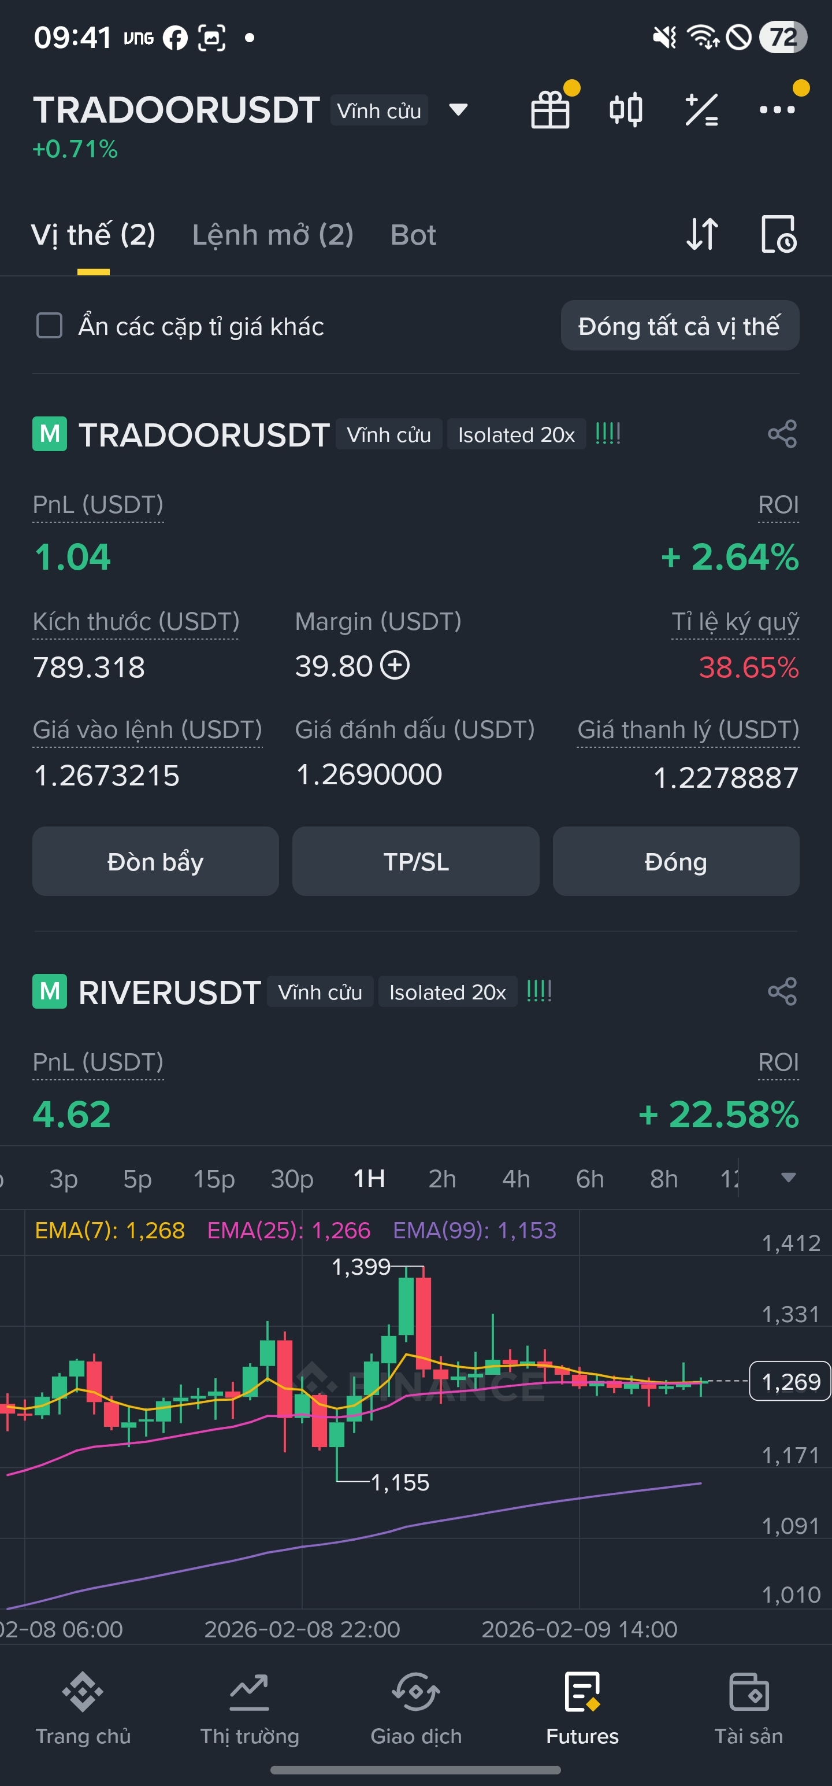Image resolution: width=832 pixels, height=1786 pixels.
Task: Select the 15p chart timeframe
Action: click(x=214, y=1179)
